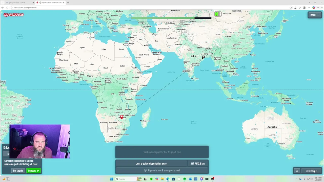Image resolution: width=324 pixels, height=182 pixels.
Task: Click the Libya label on the map
Action: (x=104, y=49)
